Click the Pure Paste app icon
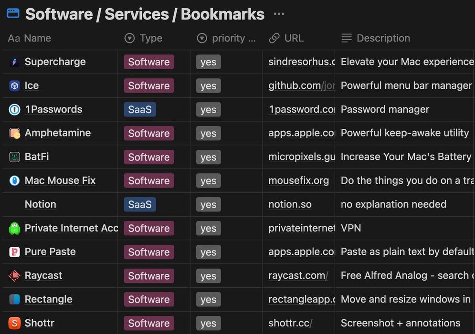475x334 pixels. pos(14,252)
